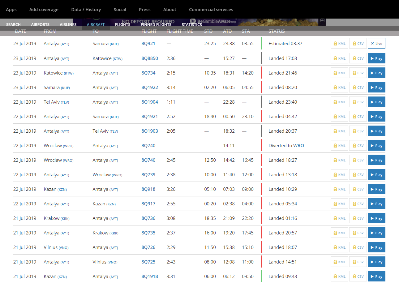Open flight number 8Q1922 link
Screen dimensions: 399x283
150,88
